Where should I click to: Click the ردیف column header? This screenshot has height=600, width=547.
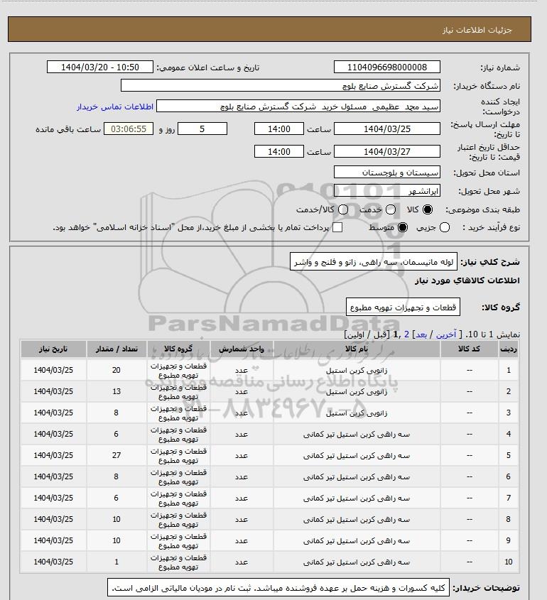[x=508, y=349]
